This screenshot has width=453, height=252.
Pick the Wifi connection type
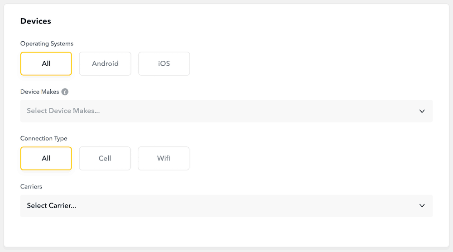coord(164,158)
